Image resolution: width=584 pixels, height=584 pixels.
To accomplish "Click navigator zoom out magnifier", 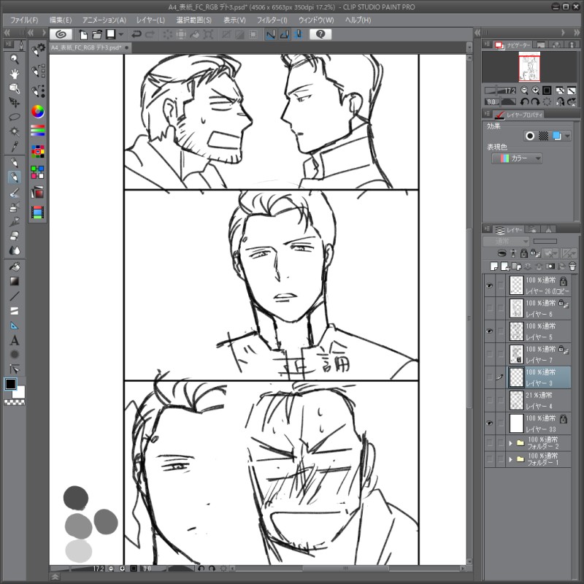I will click(524, 91).
